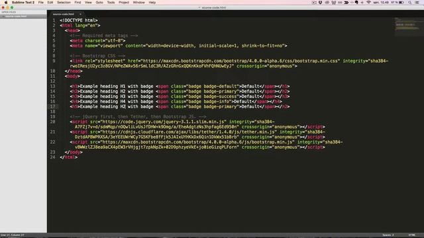
Task: Open the Notification Center list icon
Action: coord(417,3)
